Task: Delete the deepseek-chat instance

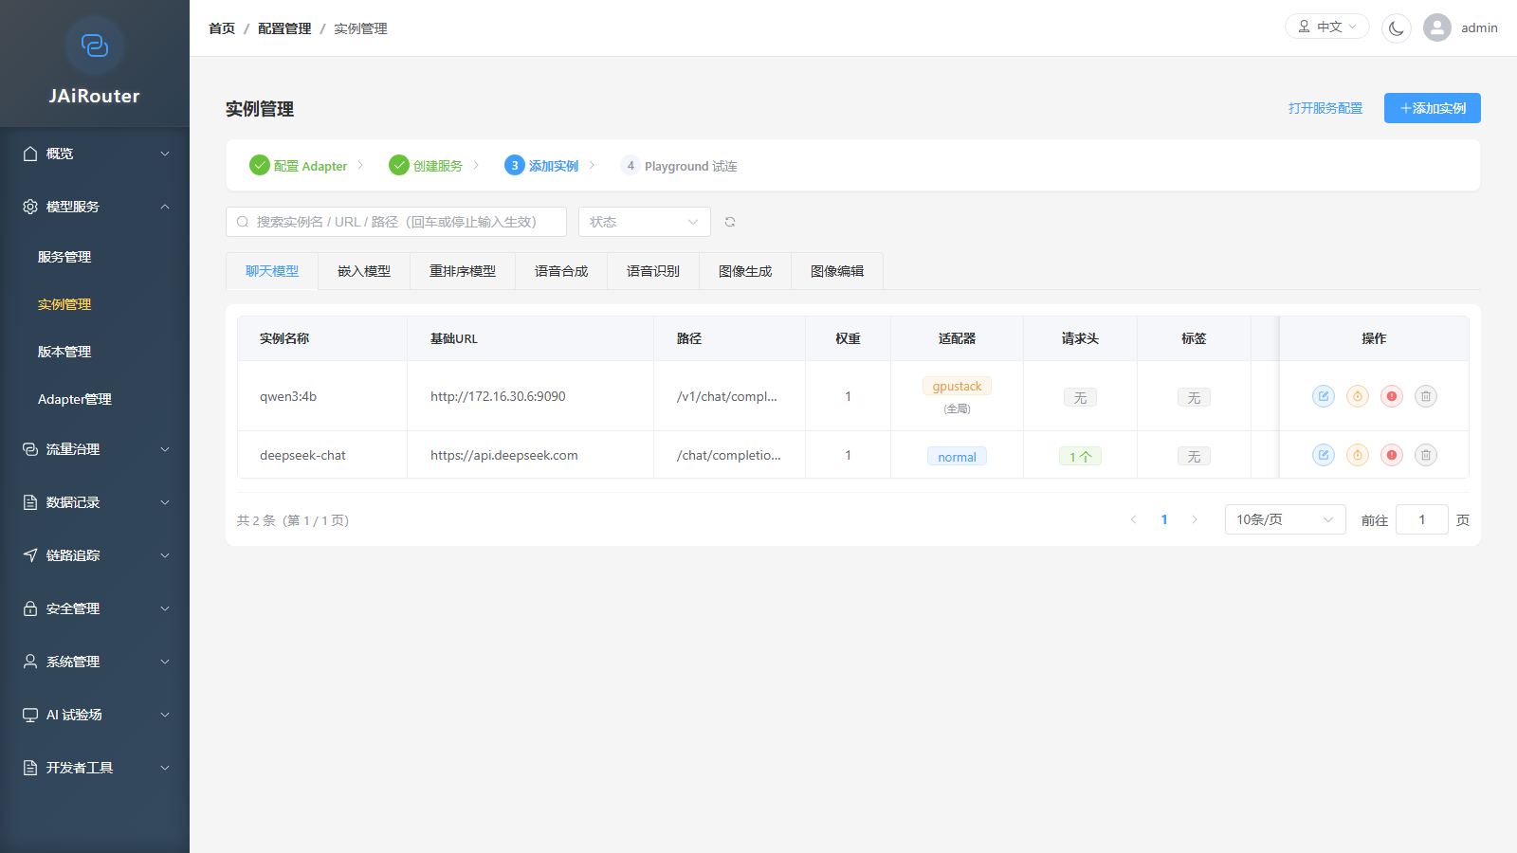Action: (x=1426, y=455)
